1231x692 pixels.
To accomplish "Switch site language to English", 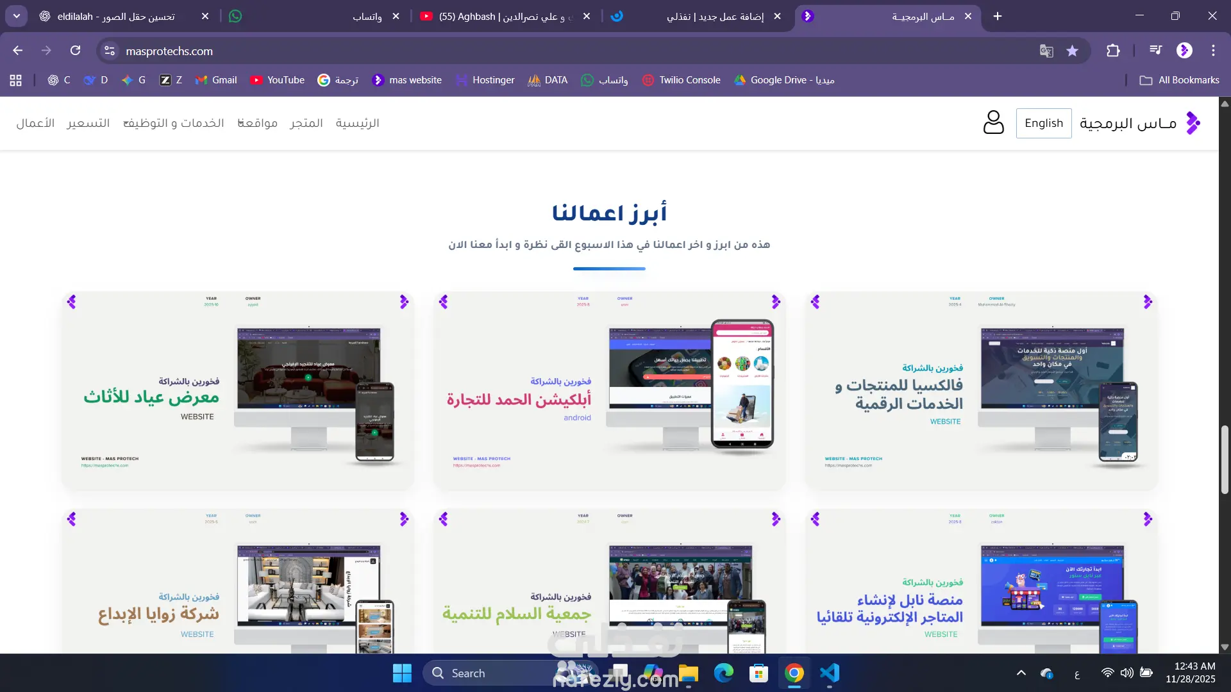I will coord(1043,123).
